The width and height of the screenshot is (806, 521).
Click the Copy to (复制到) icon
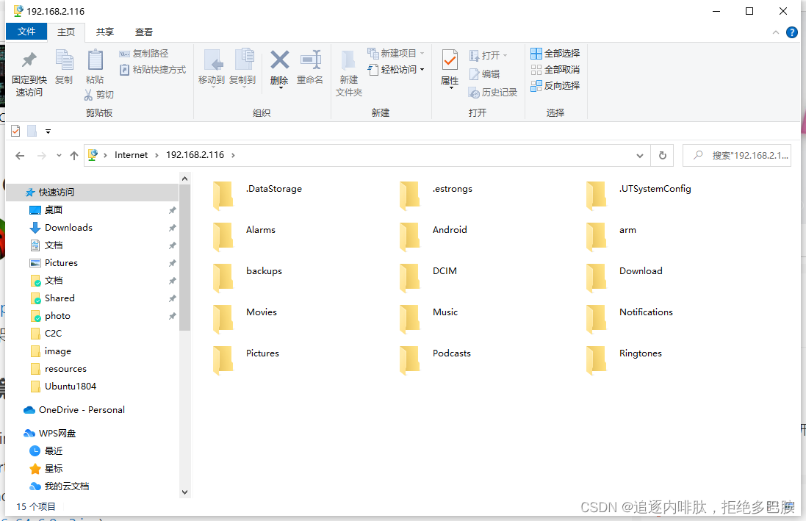point(244,60)
